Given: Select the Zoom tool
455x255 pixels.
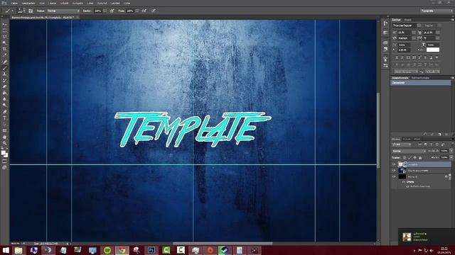Looking at the screenshot, I should [x=4, y=143].
